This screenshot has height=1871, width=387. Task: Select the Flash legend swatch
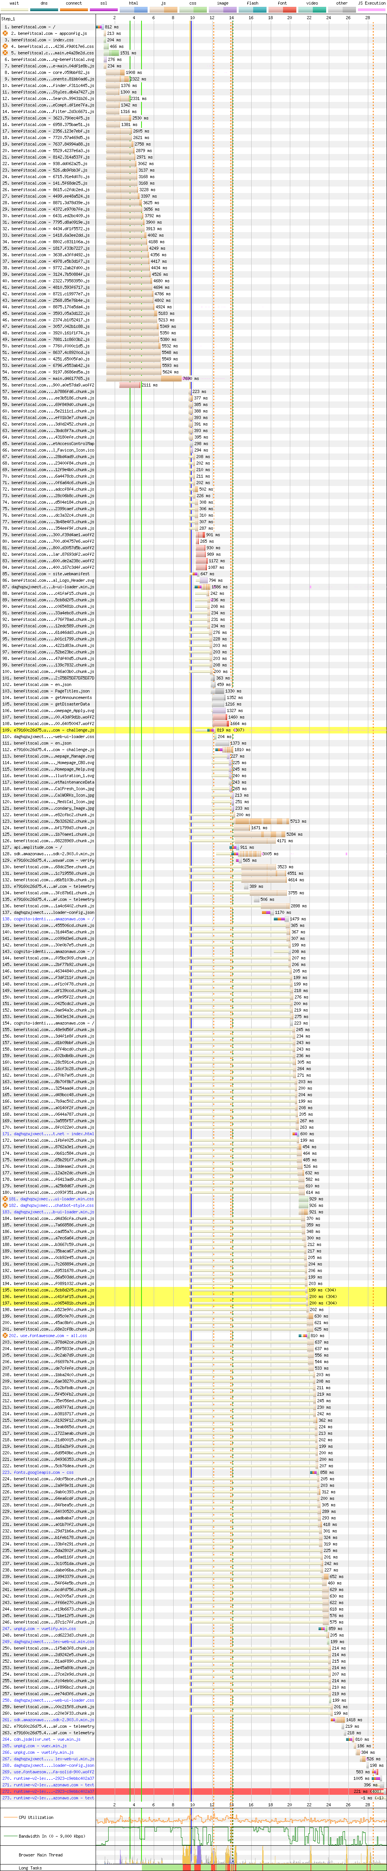[x=252, y=10]
